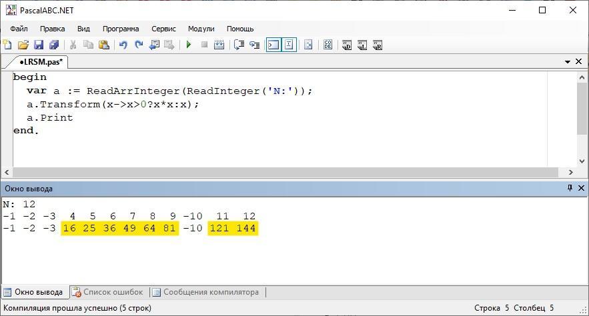Click the step into debug icon
This screenshot has height=316, width=589.
click(x=254, y=45)
